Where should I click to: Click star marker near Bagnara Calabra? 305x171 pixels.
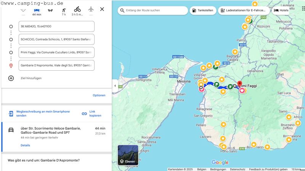coord(235,52)
